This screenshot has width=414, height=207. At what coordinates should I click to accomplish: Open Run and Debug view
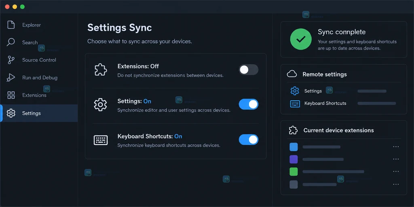click(x=40, y=78)
